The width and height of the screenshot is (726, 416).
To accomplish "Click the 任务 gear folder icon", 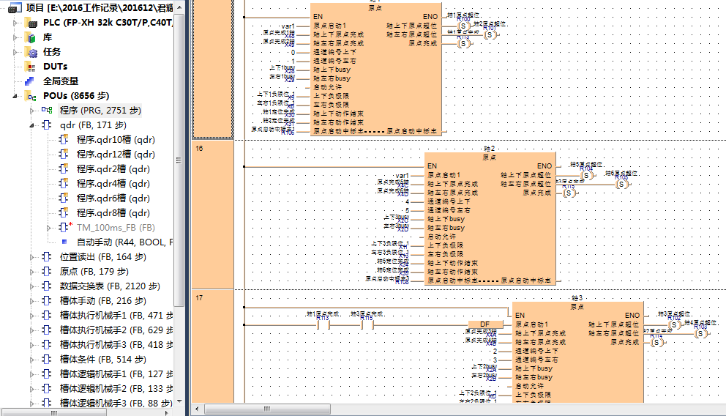I will 31,52.
